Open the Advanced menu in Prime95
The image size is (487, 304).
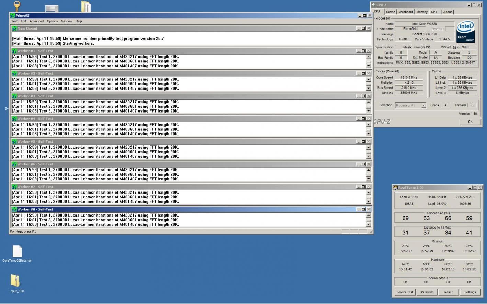pyautogui.click(x=36, y=21)
